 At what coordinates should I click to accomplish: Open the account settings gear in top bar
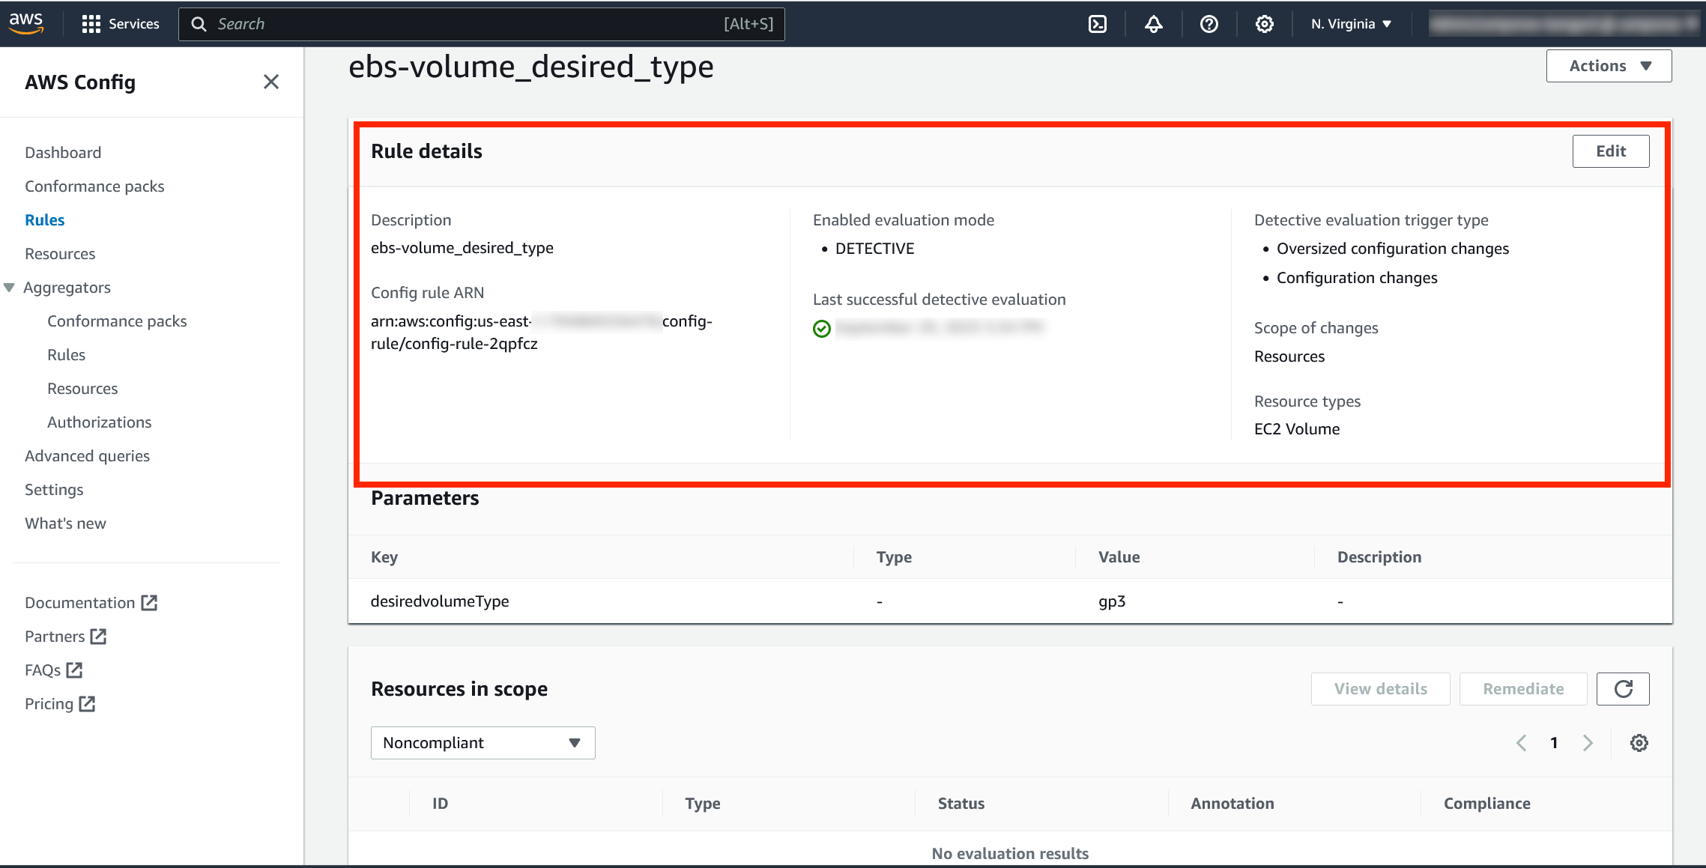point(1264,23)
